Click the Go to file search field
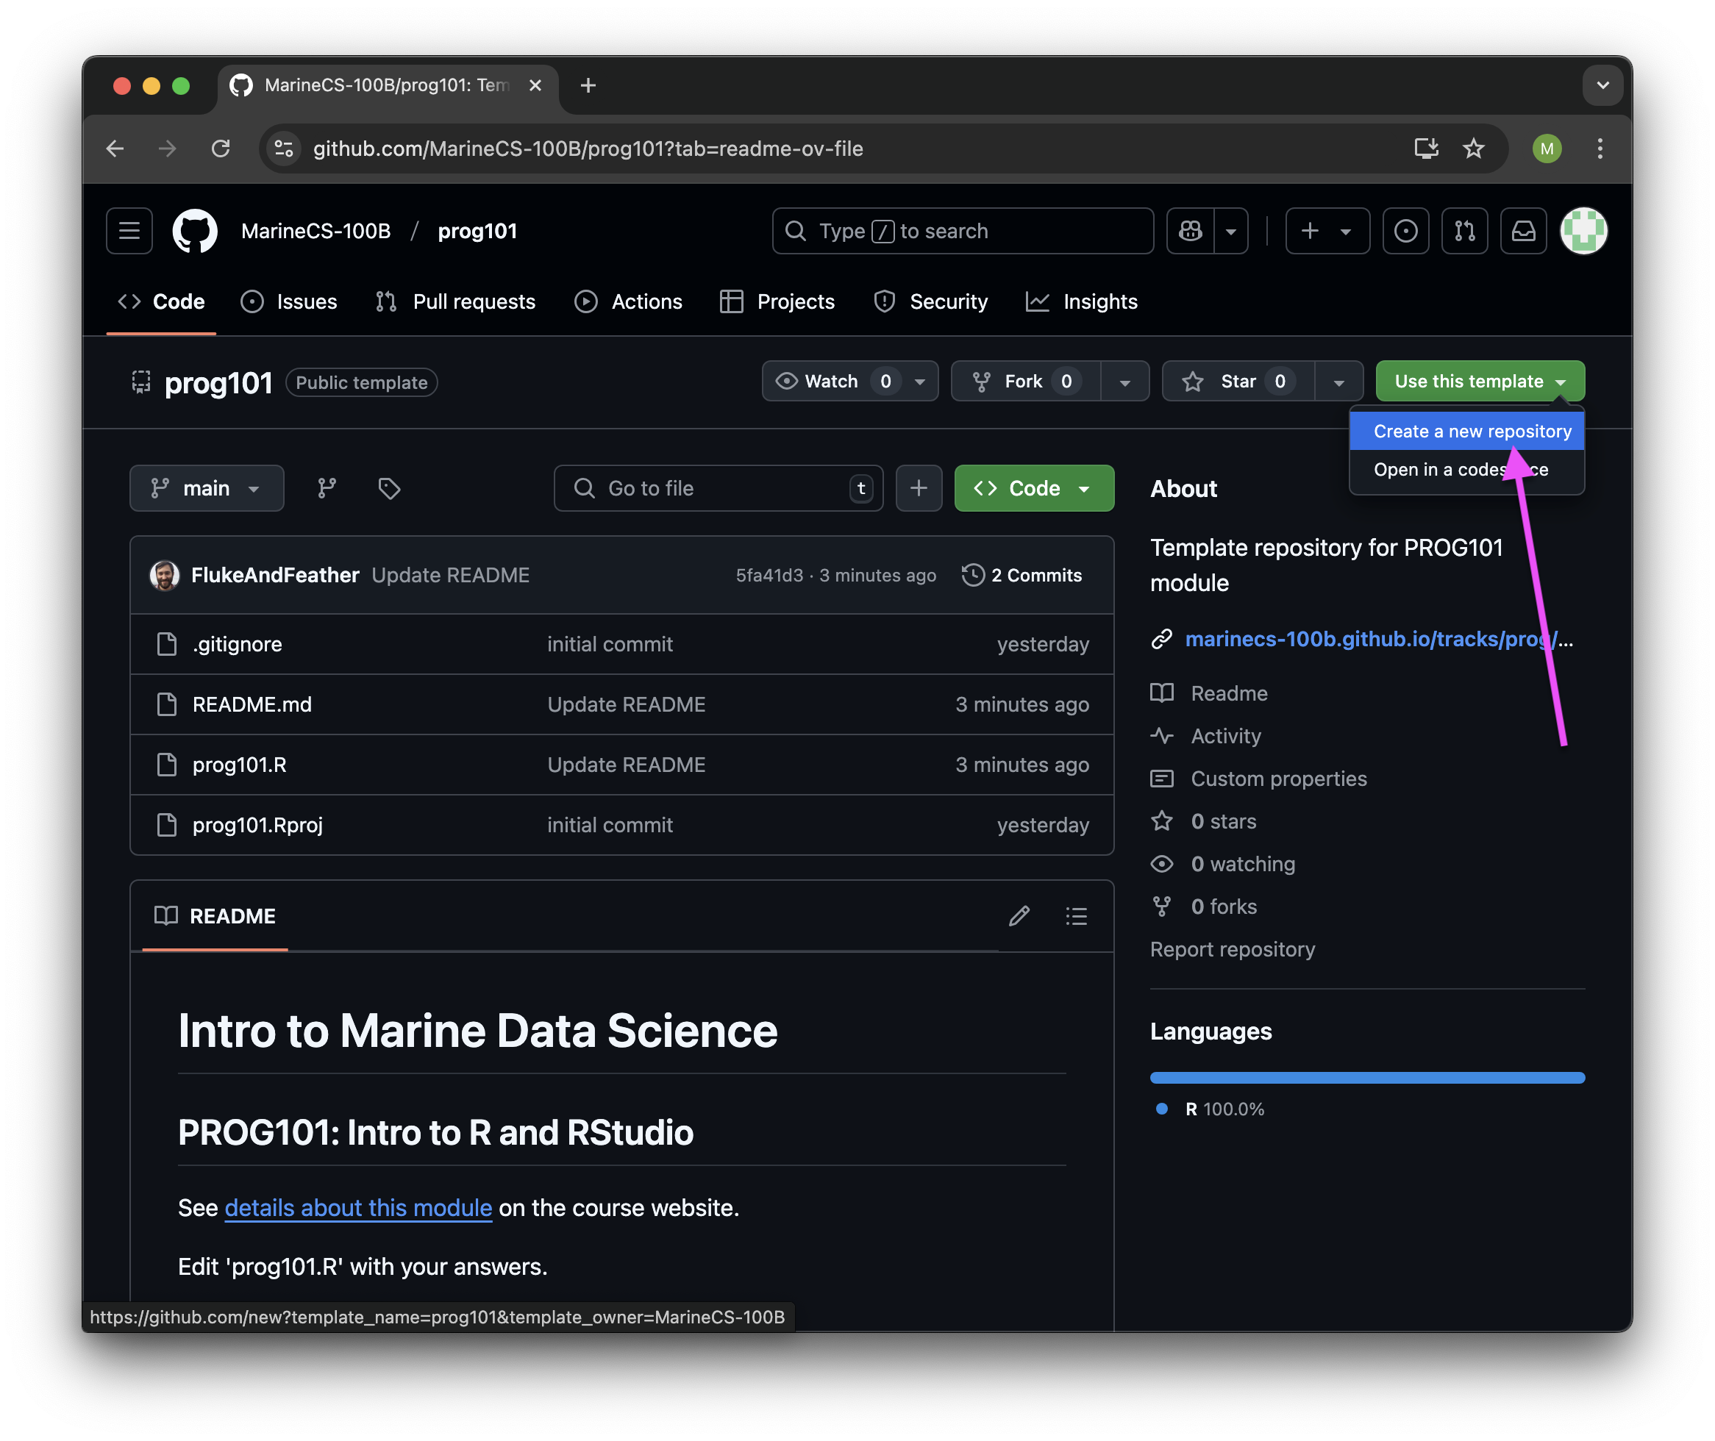Viewport: 1715px width, 1441px height. click(x=719, y=488)
